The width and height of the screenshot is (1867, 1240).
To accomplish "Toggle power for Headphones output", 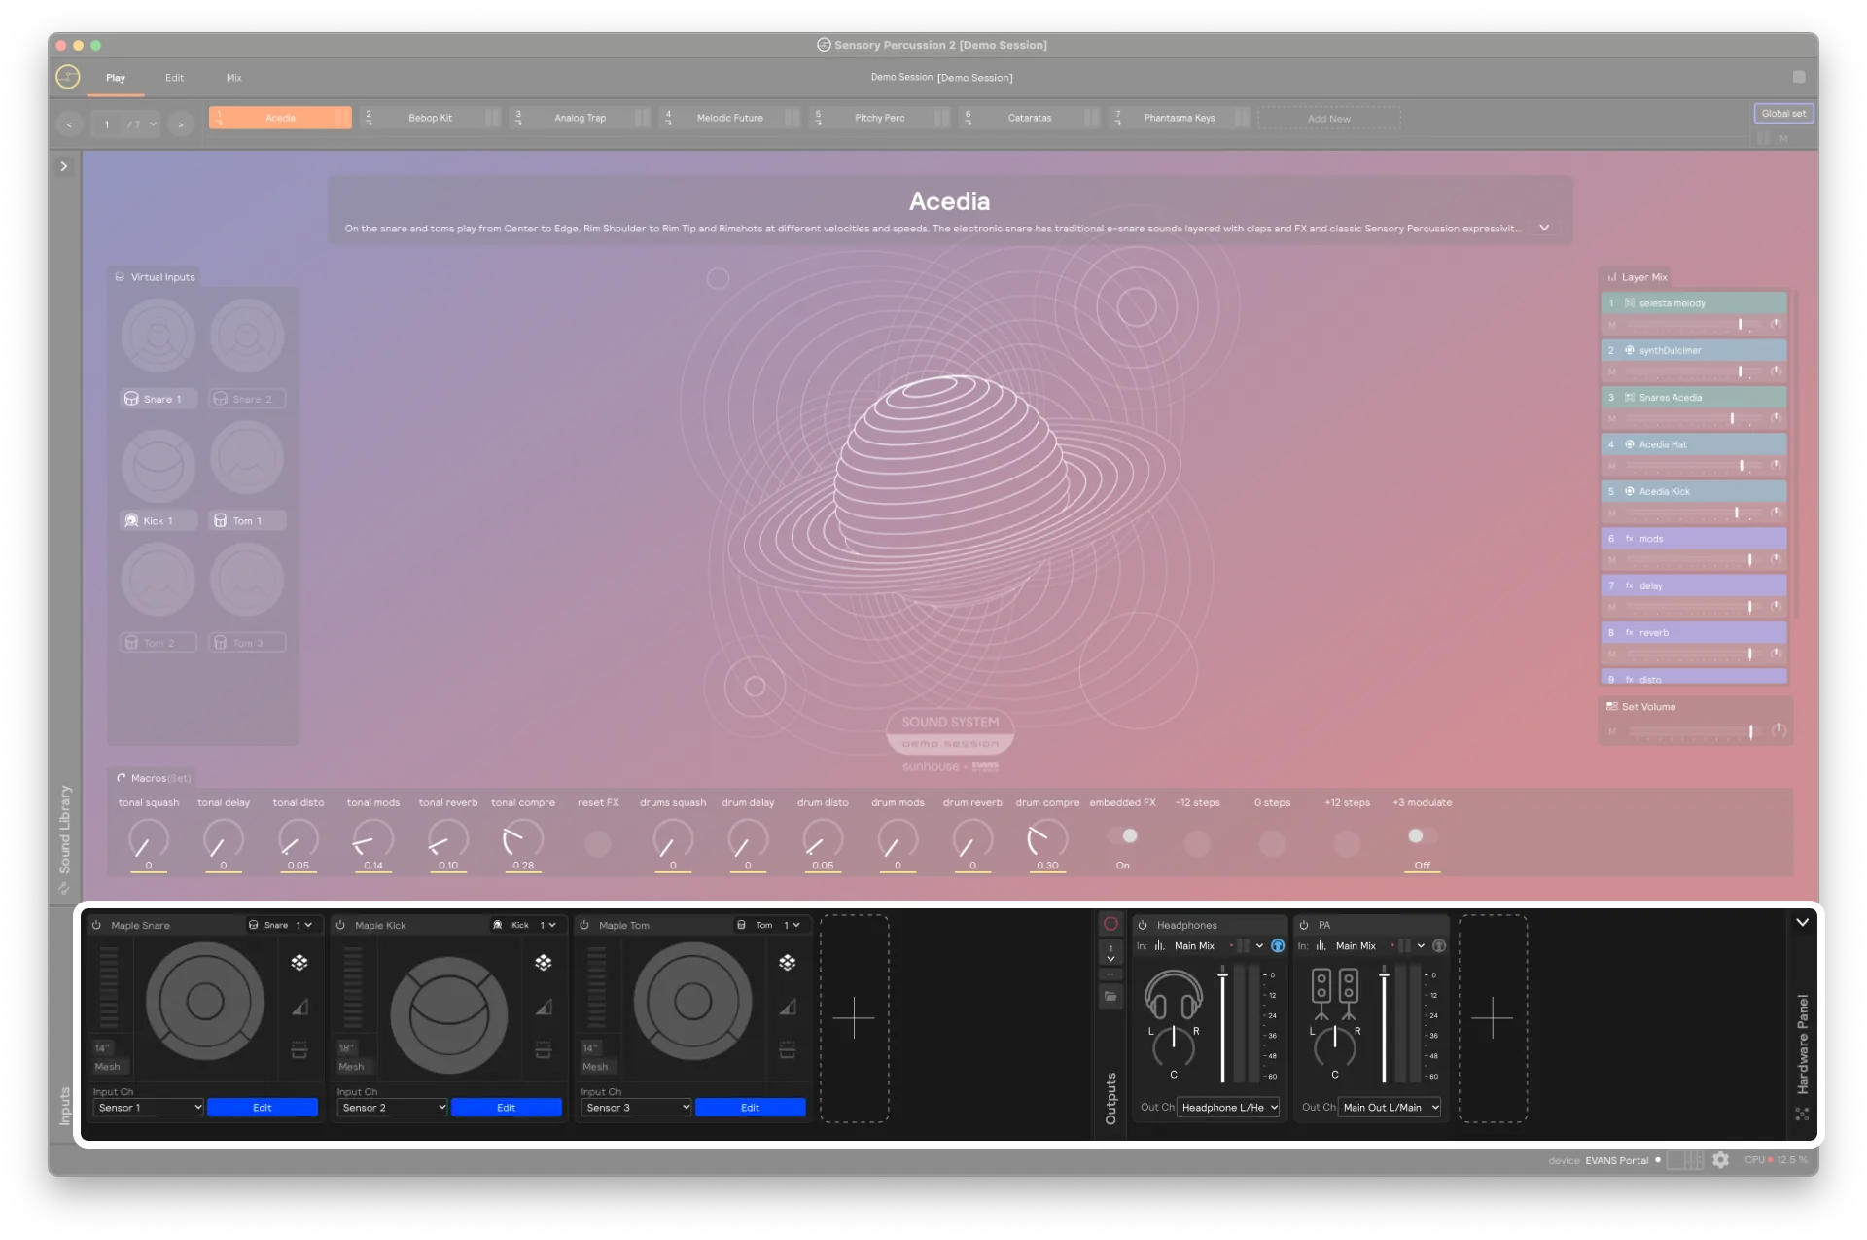I will [1143, 925].
